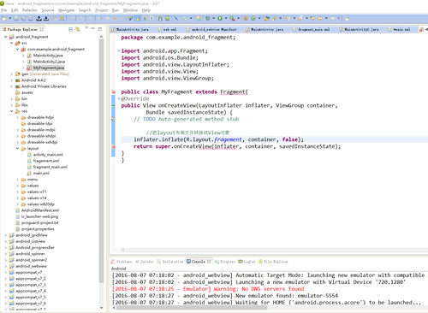Click the Last Edit Location arrow icon

pyautogui.click(x=313, y=19)
